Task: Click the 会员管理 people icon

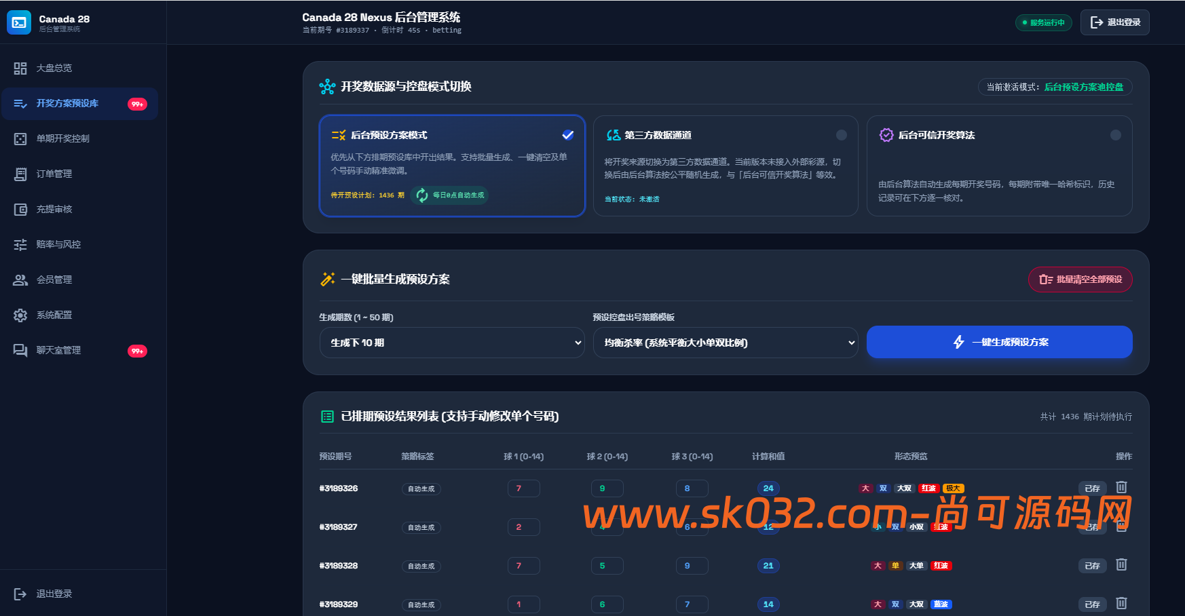Action: pyautogui.click(x=20, y=280)
